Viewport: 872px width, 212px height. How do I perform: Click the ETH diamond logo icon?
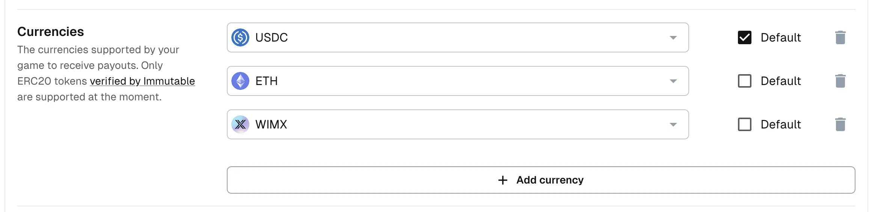pos(240,81)
